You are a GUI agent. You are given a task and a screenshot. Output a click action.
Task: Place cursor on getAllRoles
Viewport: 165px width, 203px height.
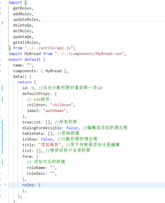pyautogui.click(x=27, y=42)
